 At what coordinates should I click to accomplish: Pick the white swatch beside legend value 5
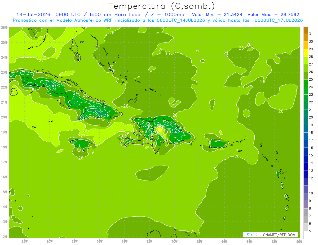tap(306, 235)
